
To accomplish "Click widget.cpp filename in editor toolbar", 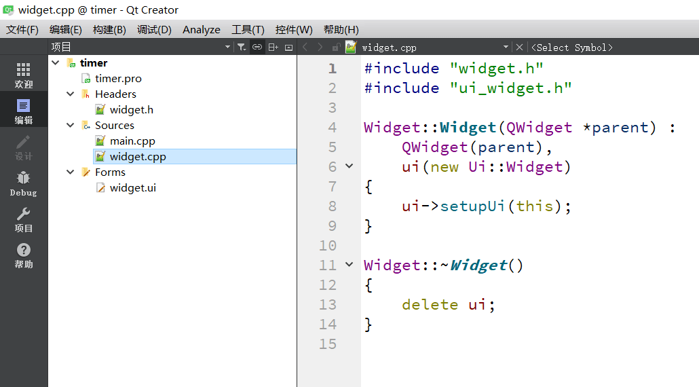I will pyautogui.click(x=389, y=48).
